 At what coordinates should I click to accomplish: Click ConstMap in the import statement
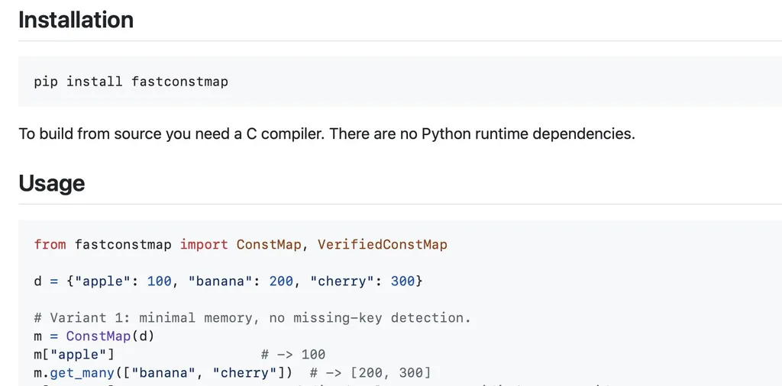point(269,245)
